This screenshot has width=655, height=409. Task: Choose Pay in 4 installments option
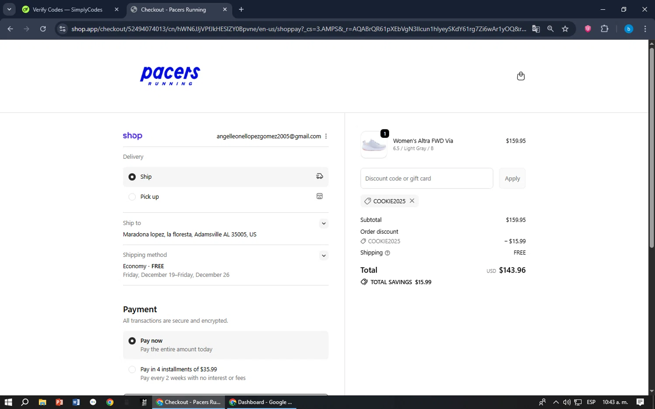pos(226,374)
